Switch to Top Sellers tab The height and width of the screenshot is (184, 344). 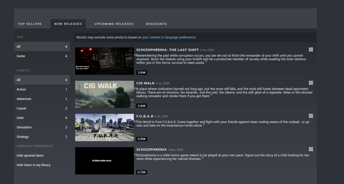click(x=30, y=24)
